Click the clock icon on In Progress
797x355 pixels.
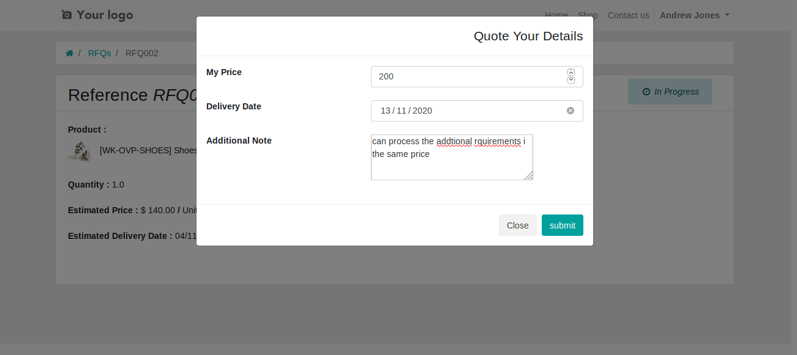[646, 92]
